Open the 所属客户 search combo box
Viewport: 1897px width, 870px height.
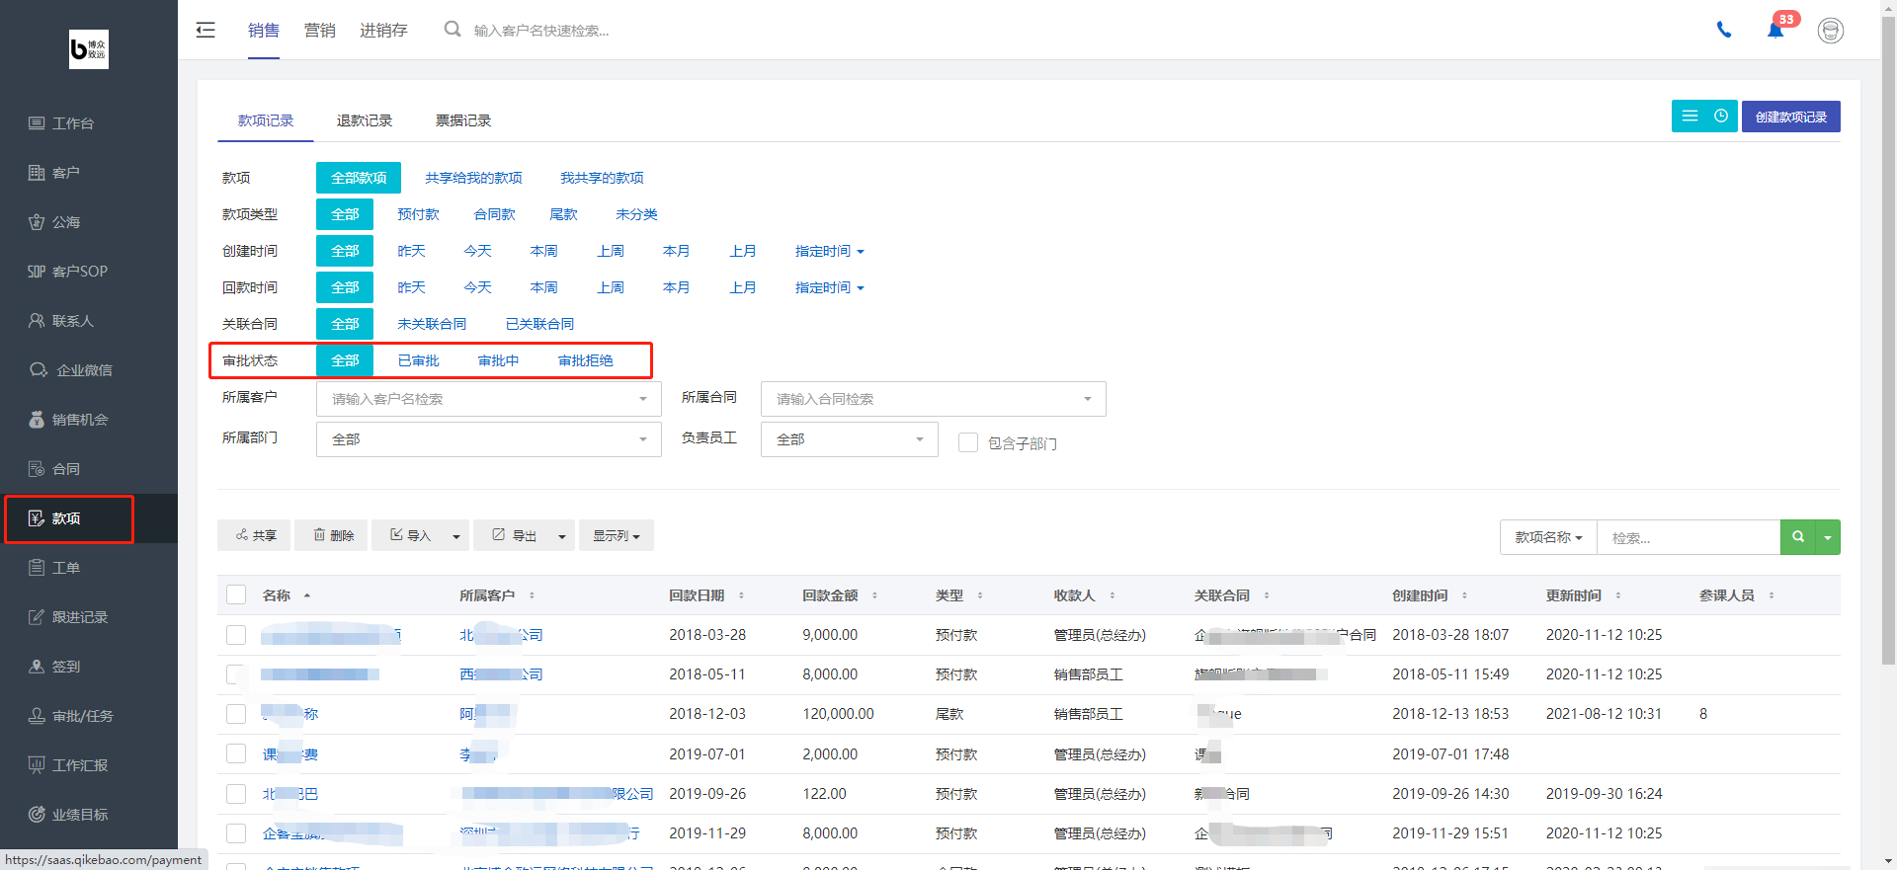point(489,399)
